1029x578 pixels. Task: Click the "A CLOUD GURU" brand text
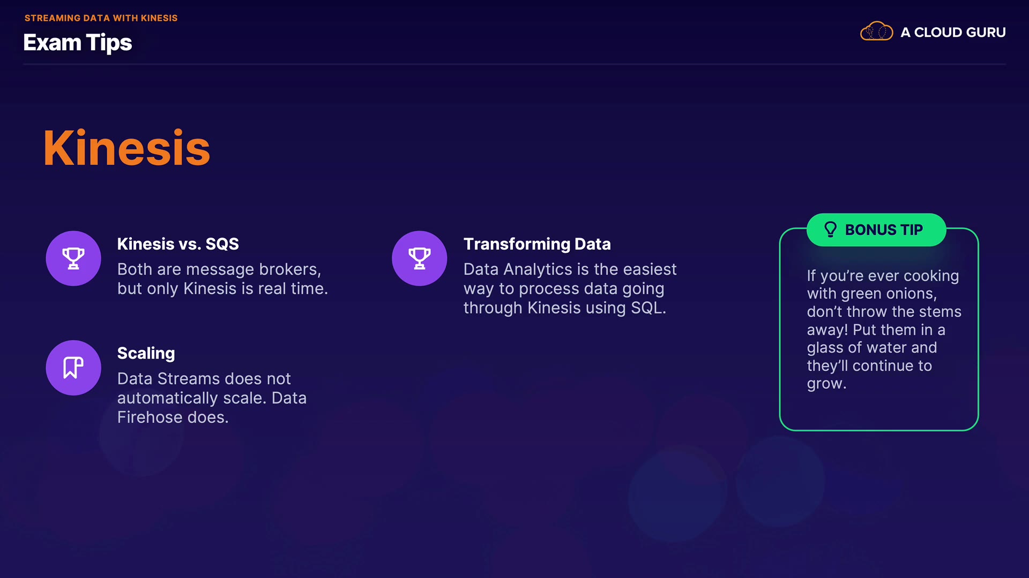click(953, 33)
